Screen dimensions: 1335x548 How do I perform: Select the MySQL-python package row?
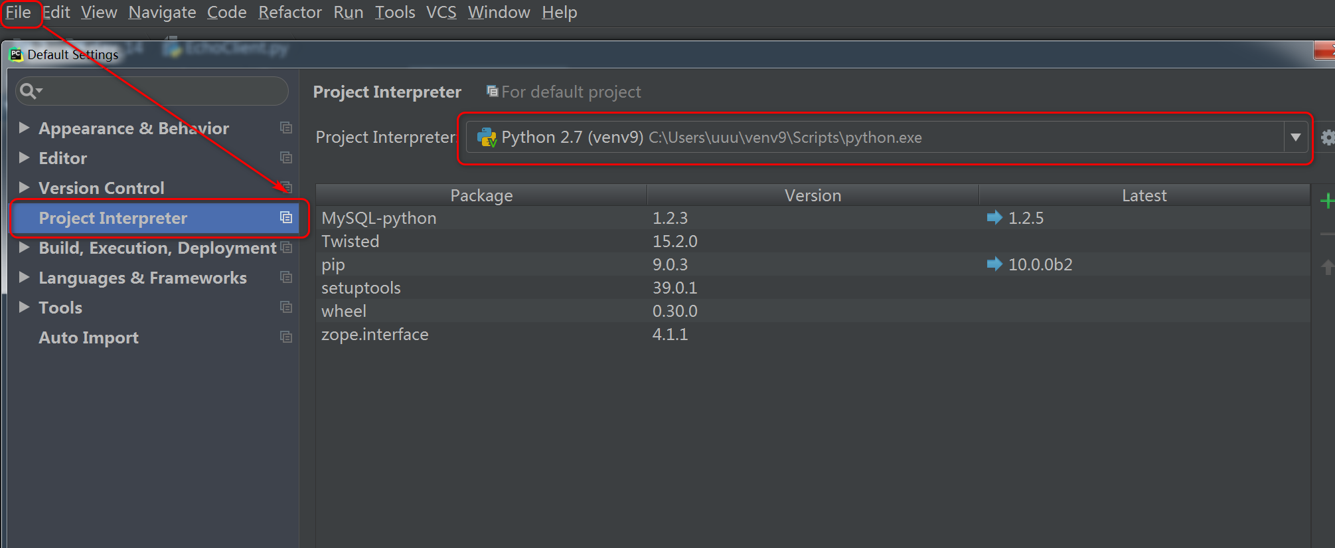pyautogui.click(x=813, y=218)
